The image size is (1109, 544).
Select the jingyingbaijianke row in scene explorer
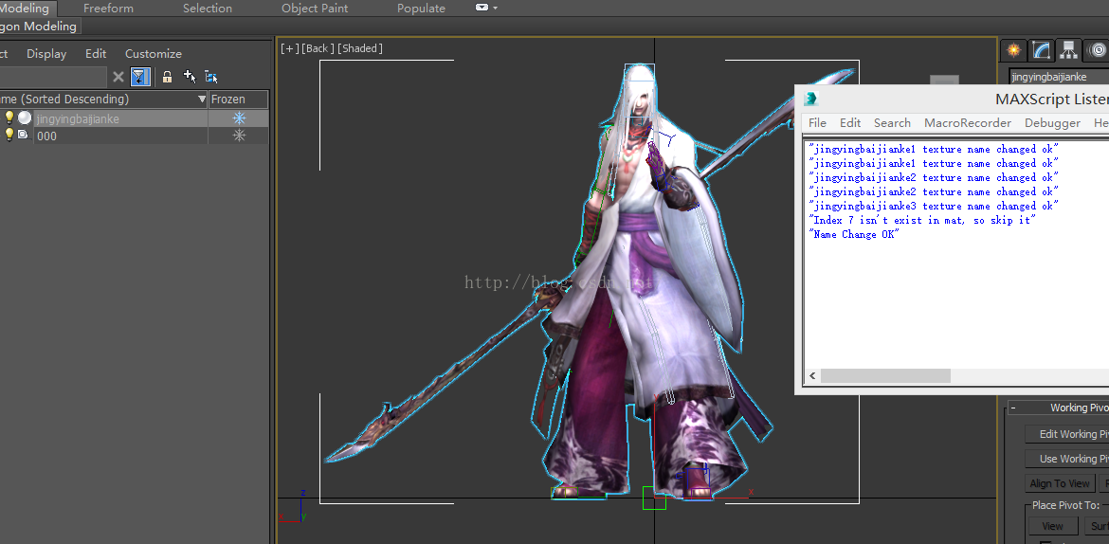tap(135, 118)
